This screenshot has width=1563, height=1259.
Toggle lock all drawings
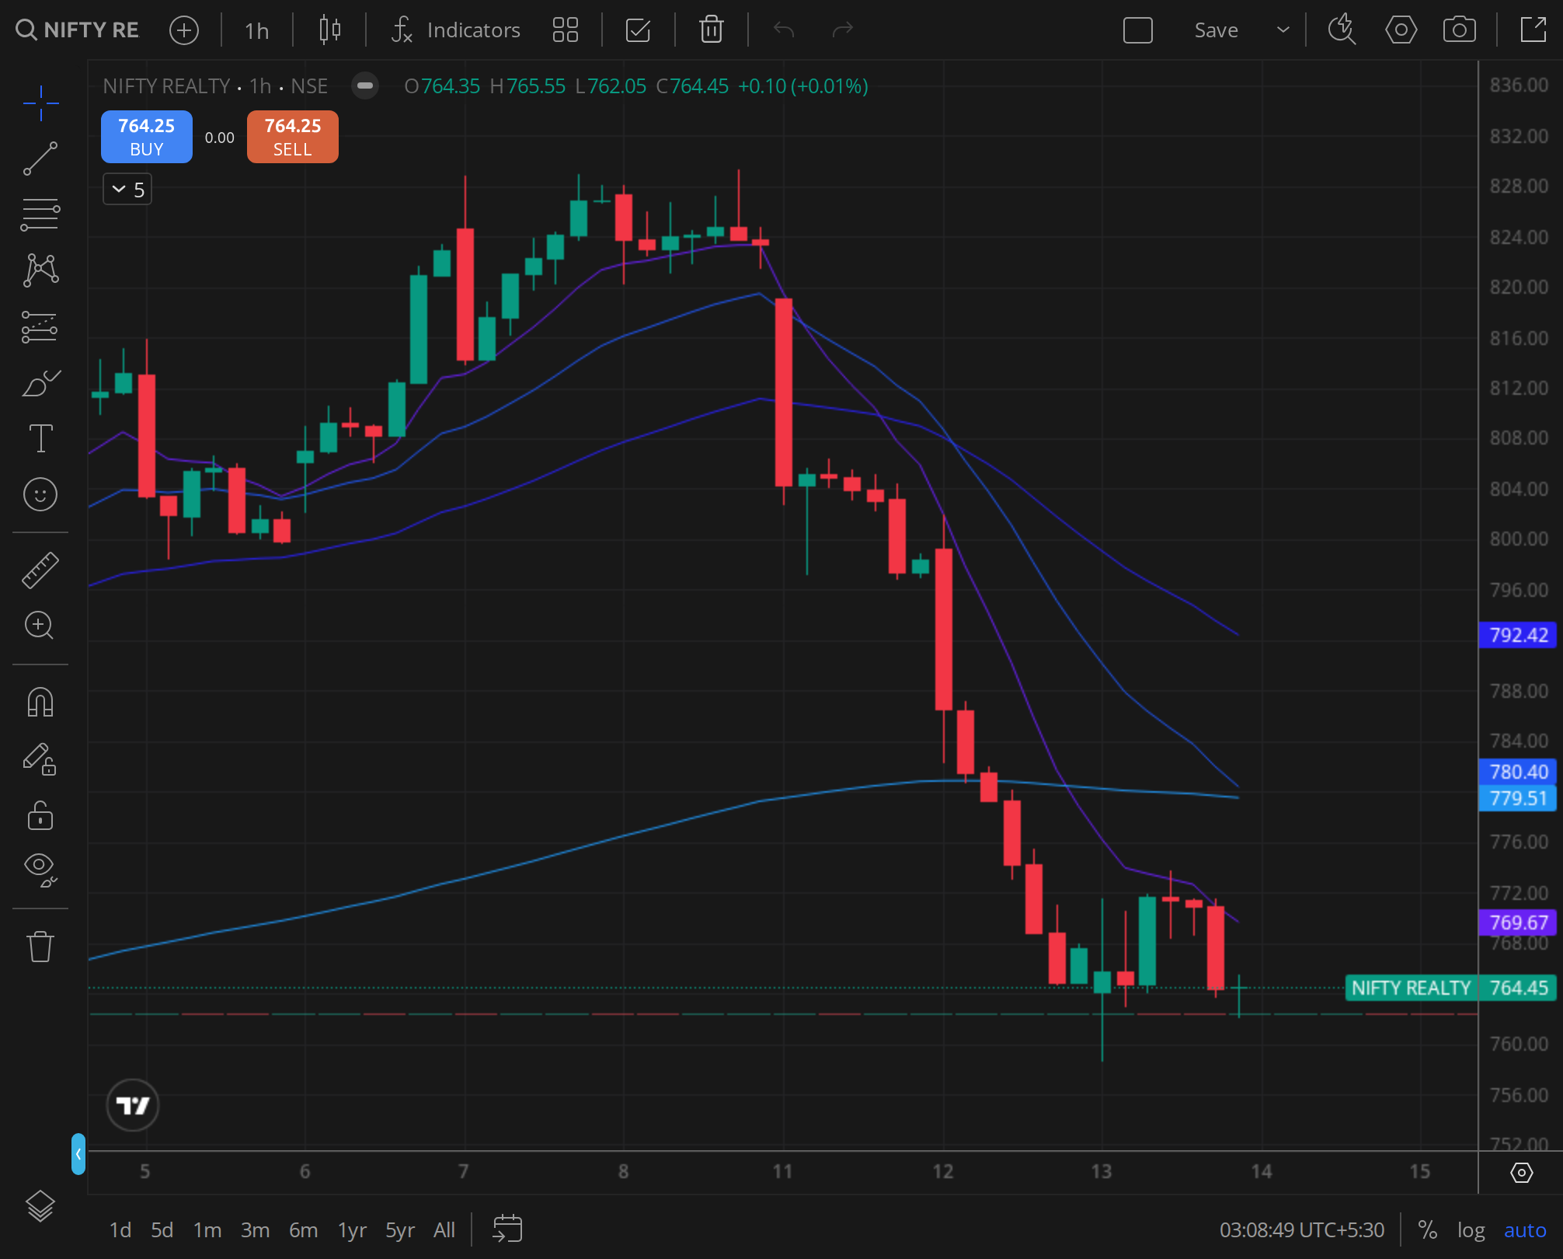pyautogui.click(x=40, y=815)
